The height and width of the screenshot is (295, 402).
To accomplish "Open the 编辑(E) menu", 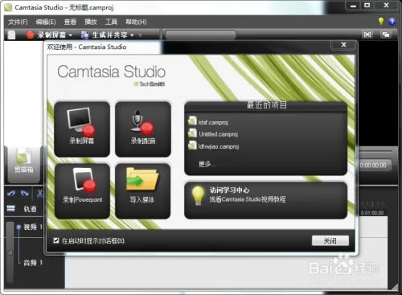I will (46, 22).
